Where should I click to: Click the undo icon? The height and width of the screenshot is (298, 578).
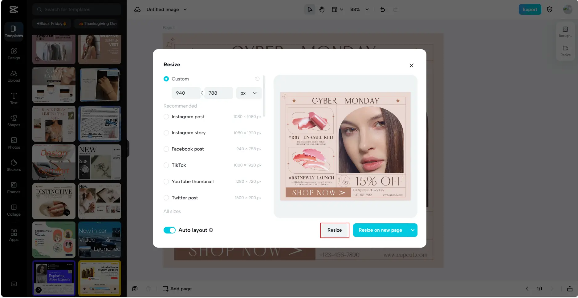tap(383, 10)
